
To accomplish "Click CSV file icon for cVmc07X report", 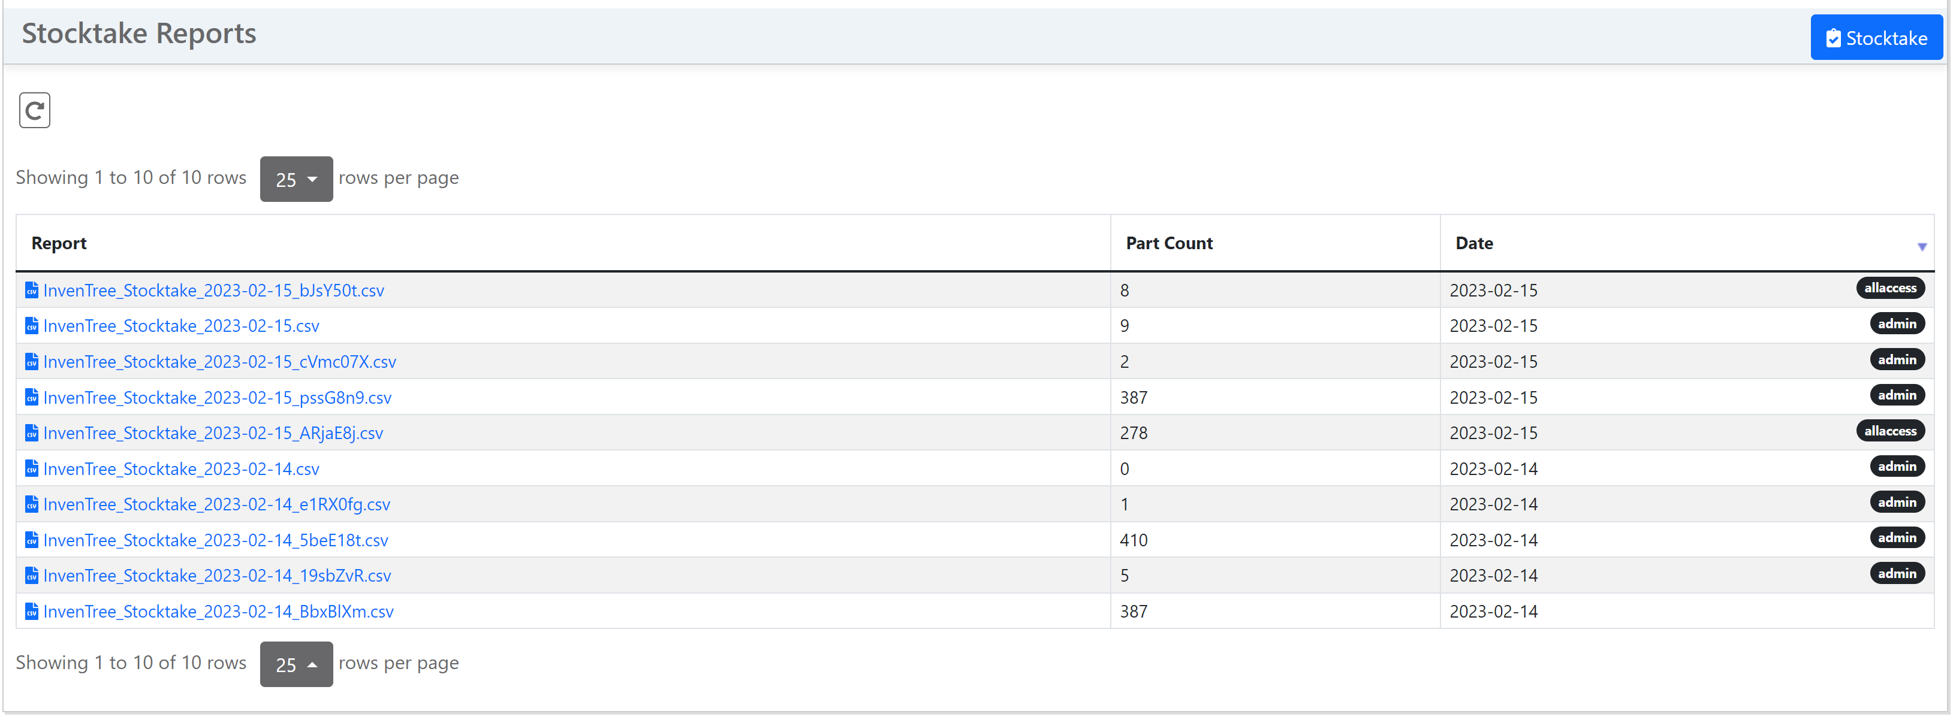I will click(31, 362).
